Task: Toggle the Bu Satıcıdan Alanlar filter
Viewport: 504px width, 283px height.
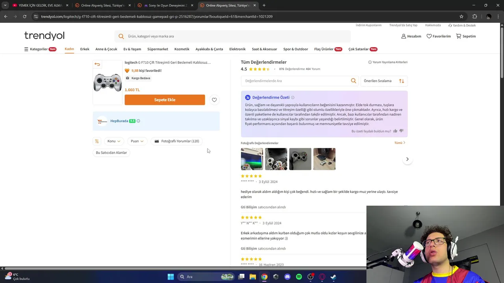Action: [x=111, y=153]
